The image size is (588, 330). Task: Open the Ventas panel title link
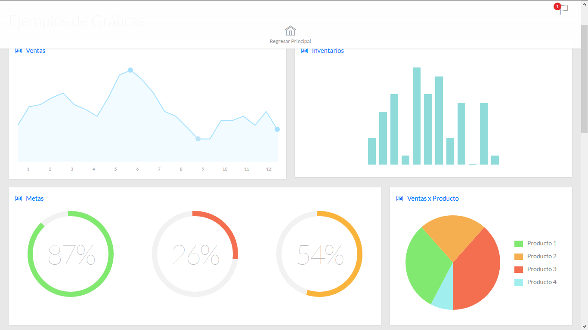[35, 51]
